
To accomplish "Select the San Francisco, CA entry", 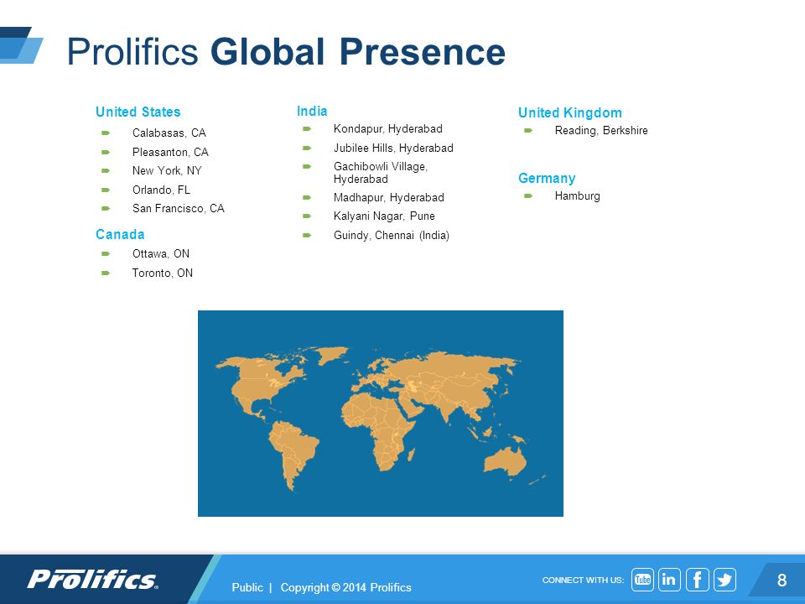I will [178, 209].
